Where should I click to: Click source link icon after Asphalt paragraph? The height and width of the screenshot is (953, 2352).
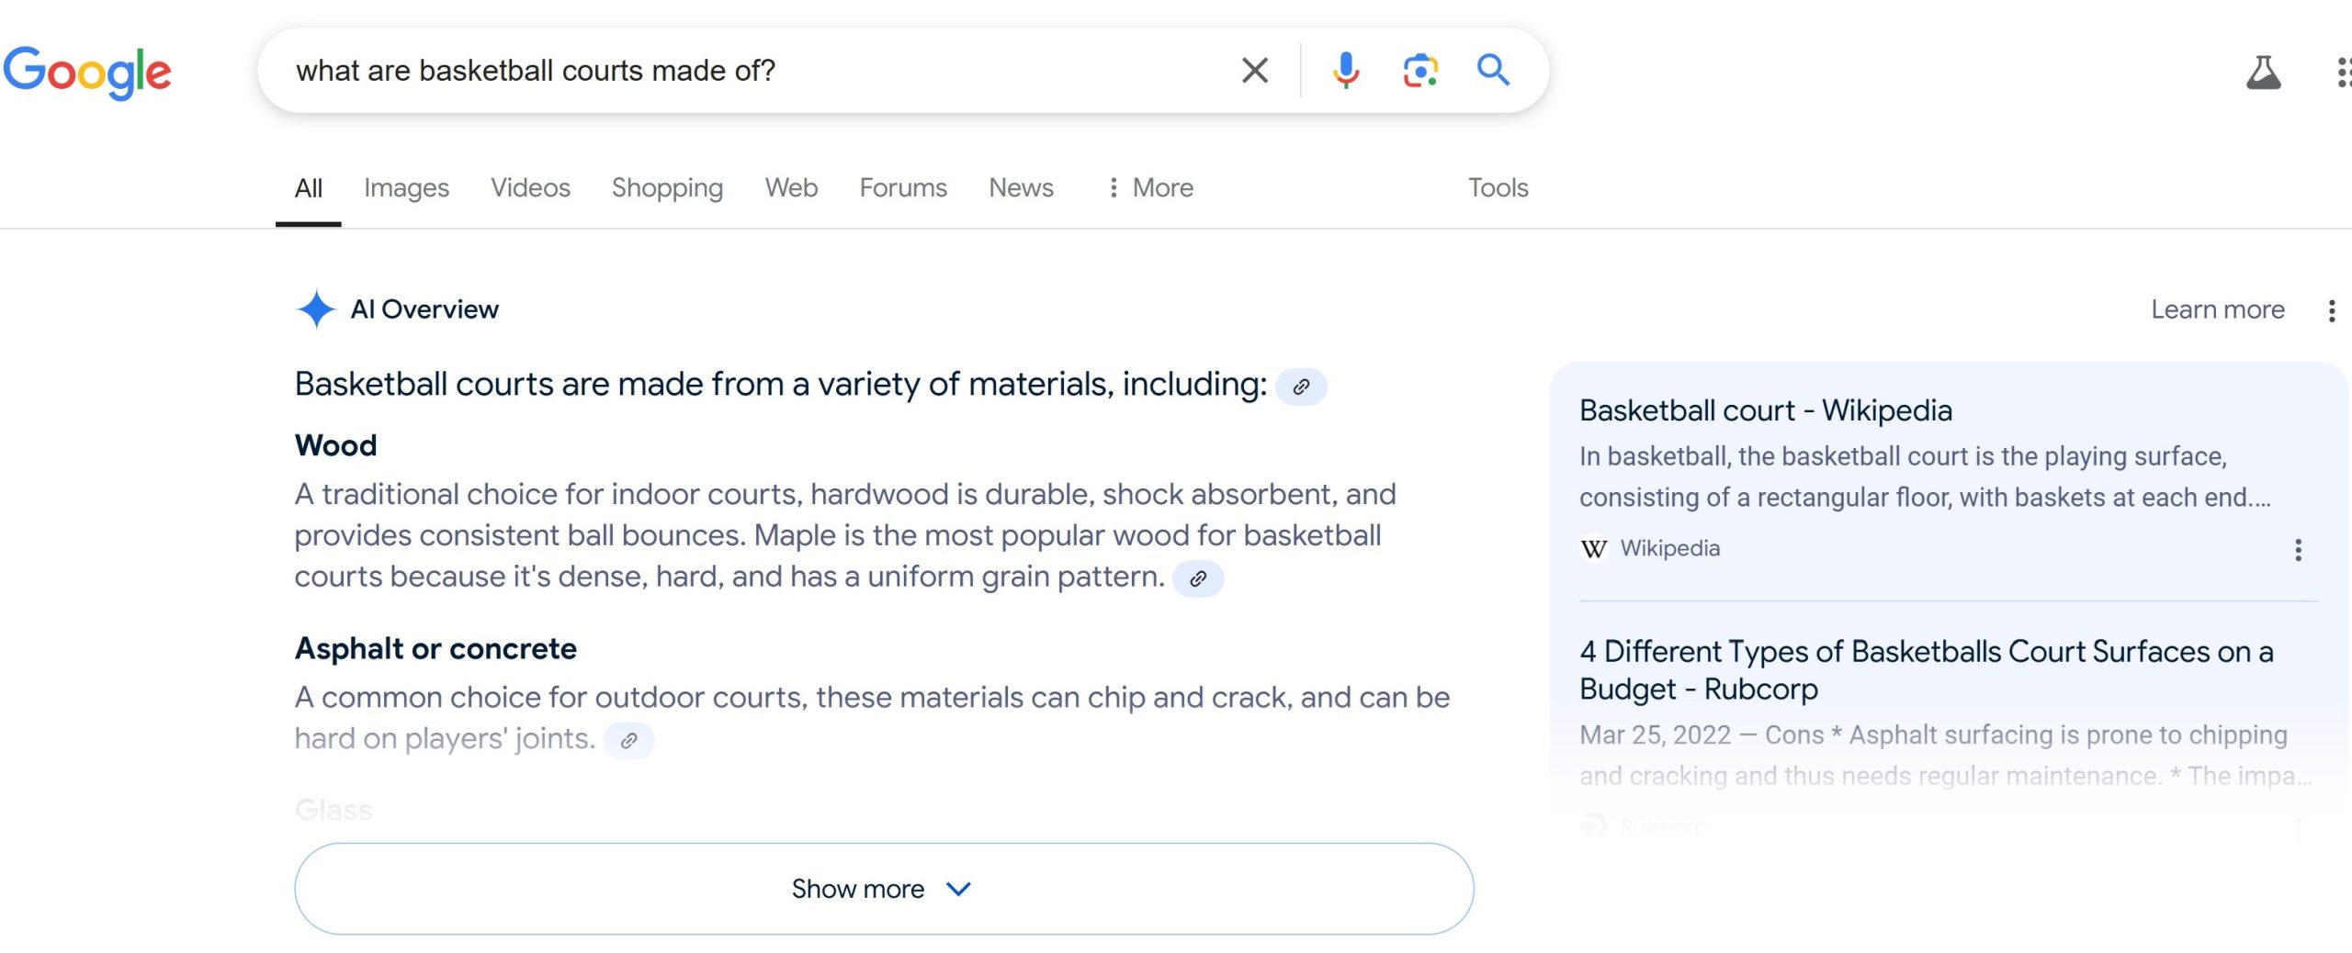click(628, 740)
